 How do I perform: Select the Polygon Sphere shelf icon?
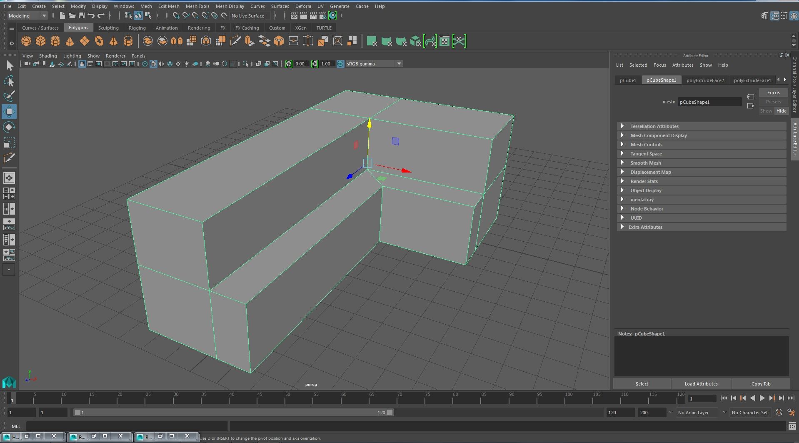pyautogui.click(x=26, y=41)
